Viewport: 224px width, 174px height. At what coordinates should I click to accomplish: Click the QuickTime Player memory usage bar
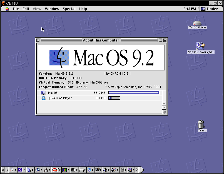tap(114, 98)
